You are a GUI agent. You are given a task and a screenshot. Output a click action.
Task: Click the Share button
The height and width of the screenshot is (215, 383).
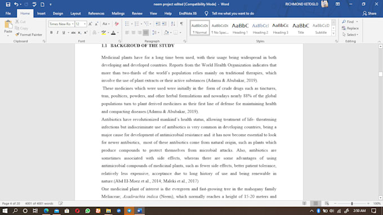click(369, 14)
